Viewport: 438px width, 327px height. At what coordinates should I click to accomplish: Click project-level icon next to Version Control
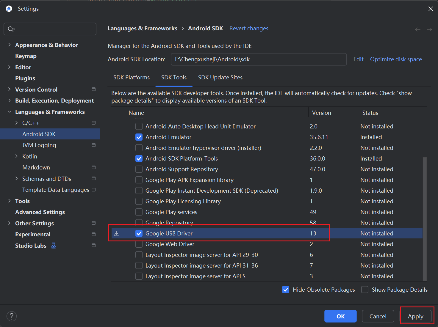coord(94,89)
